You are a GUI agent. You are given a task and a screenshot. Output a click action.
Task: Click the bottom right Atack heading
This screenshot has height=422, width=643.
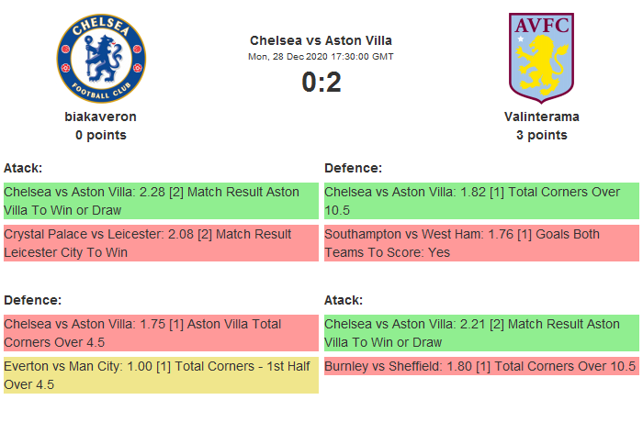[344, 300]
